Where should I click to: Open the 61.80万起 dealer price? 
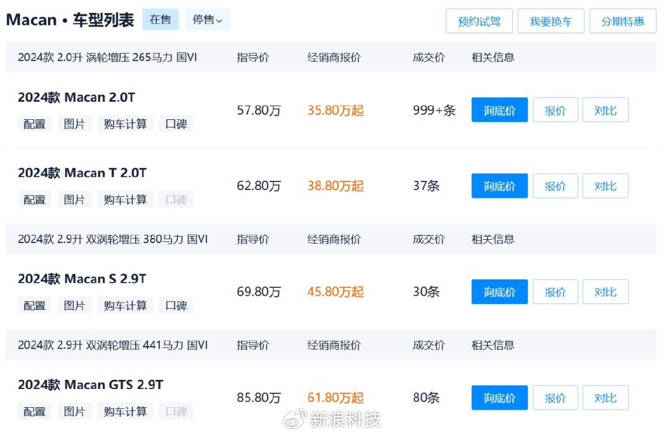pyautogui.click(x=336, y=398)
